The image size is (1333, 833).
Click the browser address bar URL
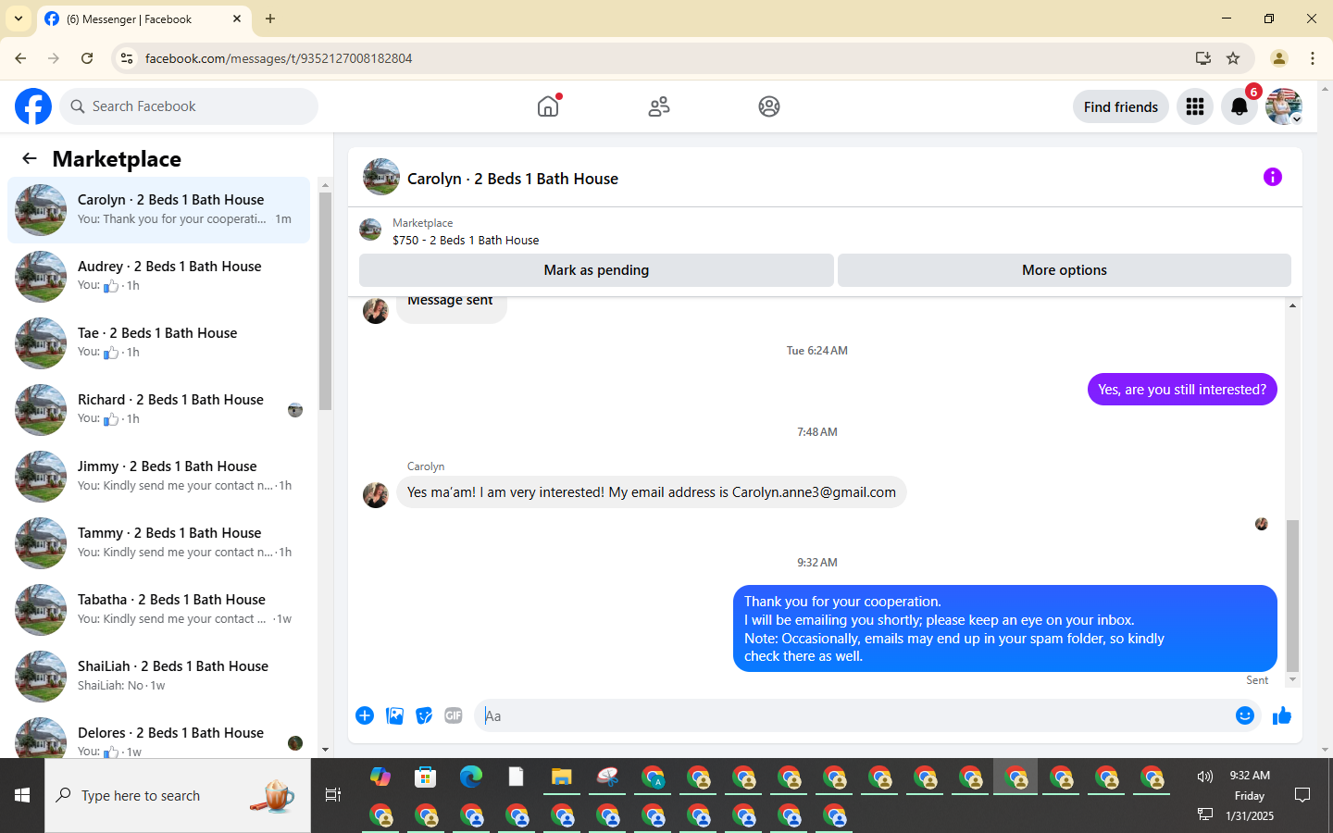click(x=279, y=58)
